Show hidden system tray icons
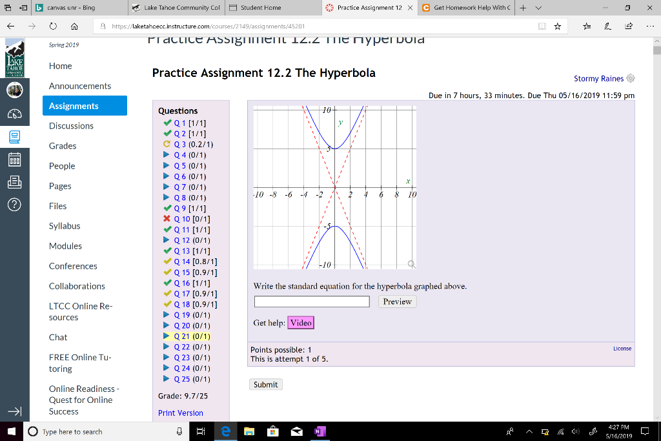Viewport: 661px width, 441px height. click(x=529, y=432)
